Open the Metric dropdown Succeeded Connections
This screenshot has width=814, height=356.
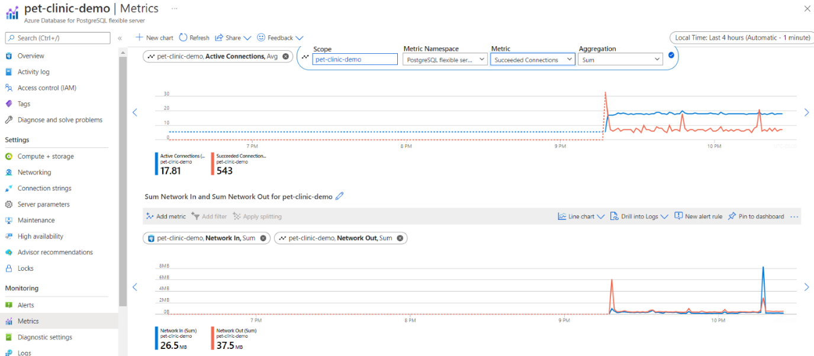coord(533,60)
